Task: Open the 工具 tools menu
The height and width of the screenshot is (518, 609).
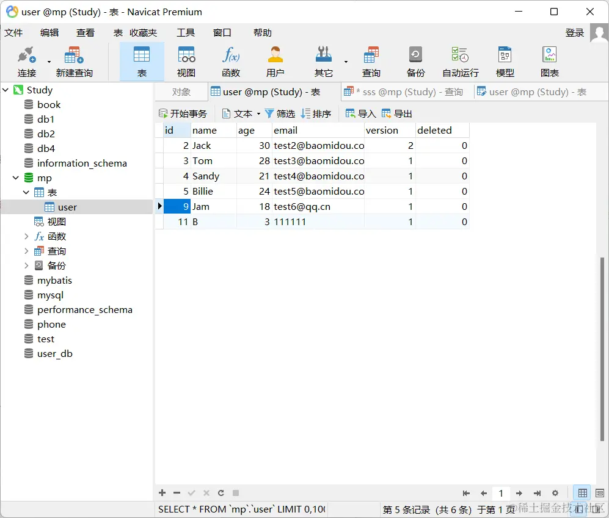Action: click(x=186, y=33)
